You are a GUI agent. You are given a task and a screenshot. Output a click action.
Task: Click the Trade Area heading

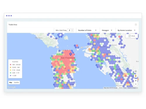click(x=13, y=25)
